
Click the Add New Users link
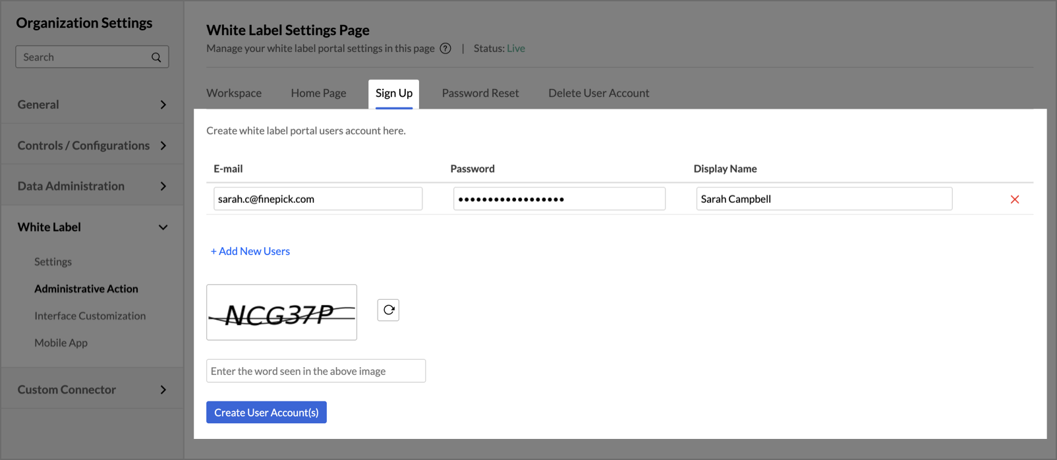250,251
